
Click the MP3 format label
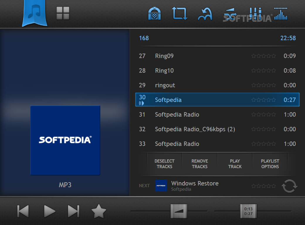[x=65, y=185]
